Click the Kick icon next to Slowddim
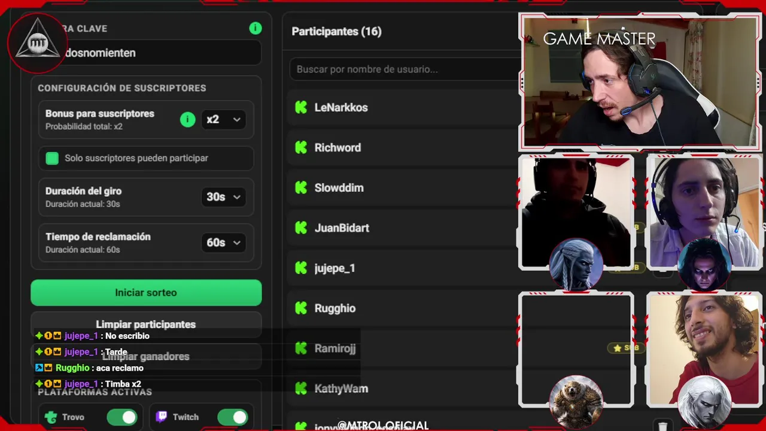The width and height of the screenshot is (766, 431). pyautogui.click(x=301, y=187)
